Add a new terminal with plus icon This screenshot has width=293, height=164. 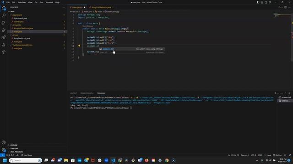(275, 93)
